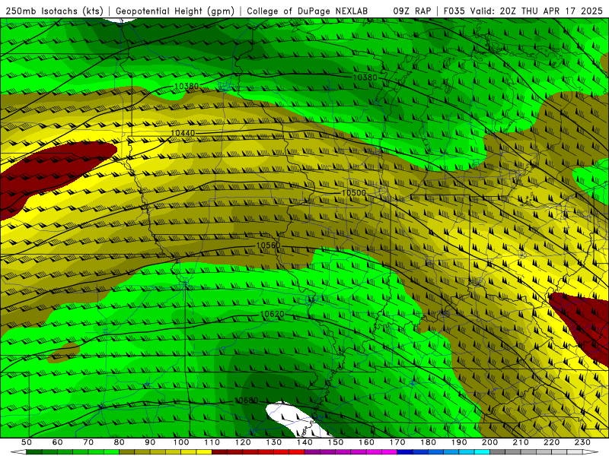Click the 220 value on the color scale

tap(552, 442)
